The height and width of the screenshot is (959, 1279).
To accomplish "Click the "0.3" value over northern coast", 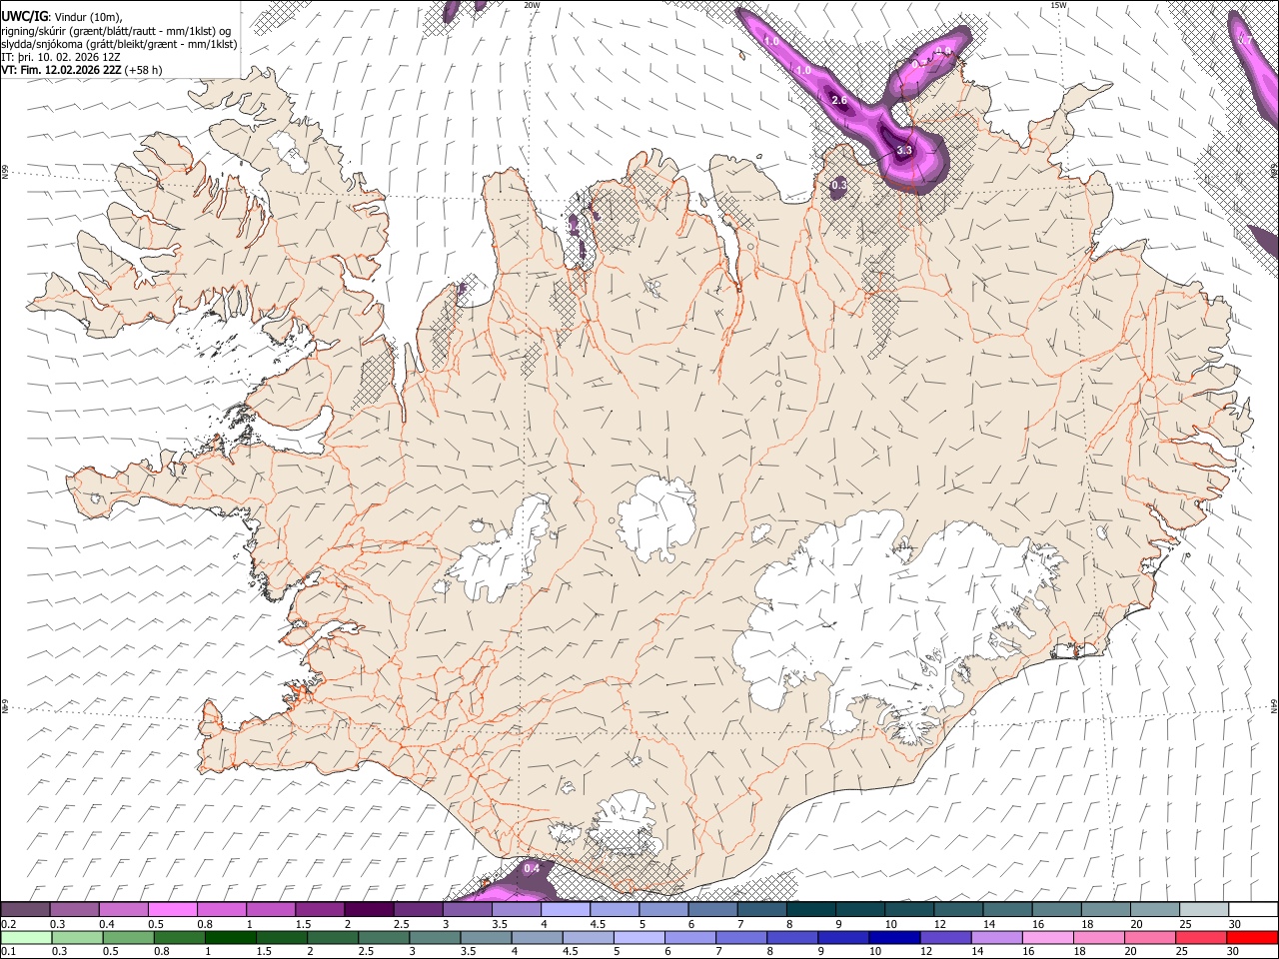I will coord(839,185).
